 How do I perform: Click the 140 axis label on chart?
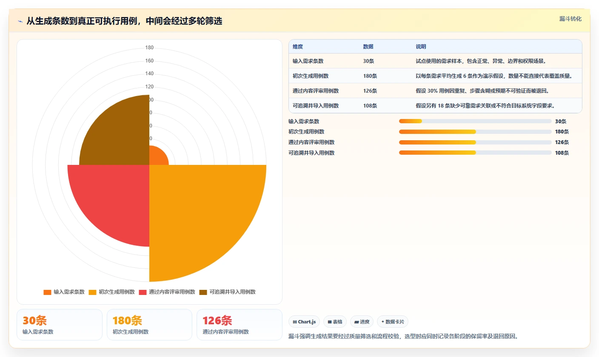149,74
